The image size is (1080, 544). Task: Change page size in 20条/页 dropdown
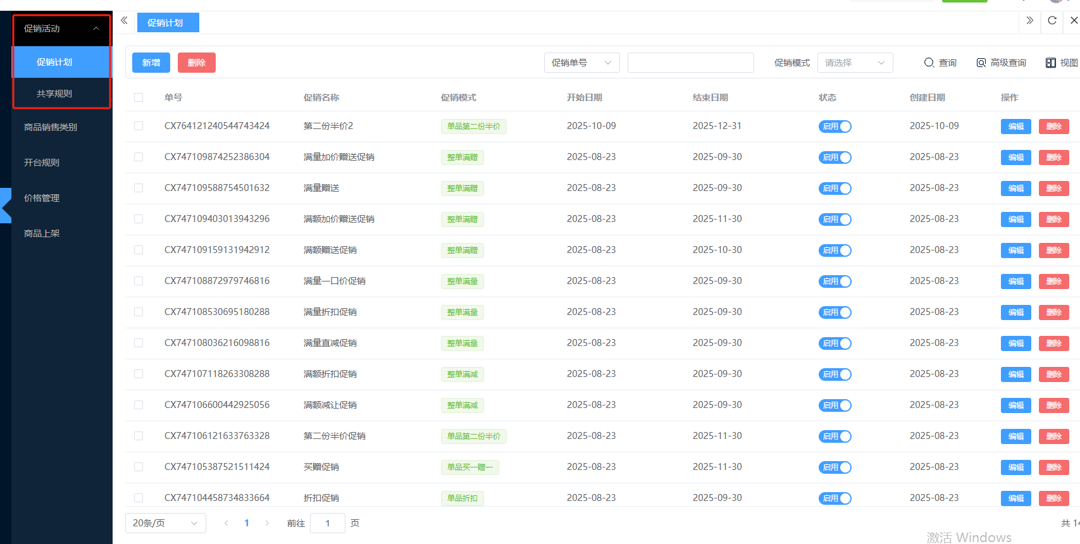tap(165, 523)
